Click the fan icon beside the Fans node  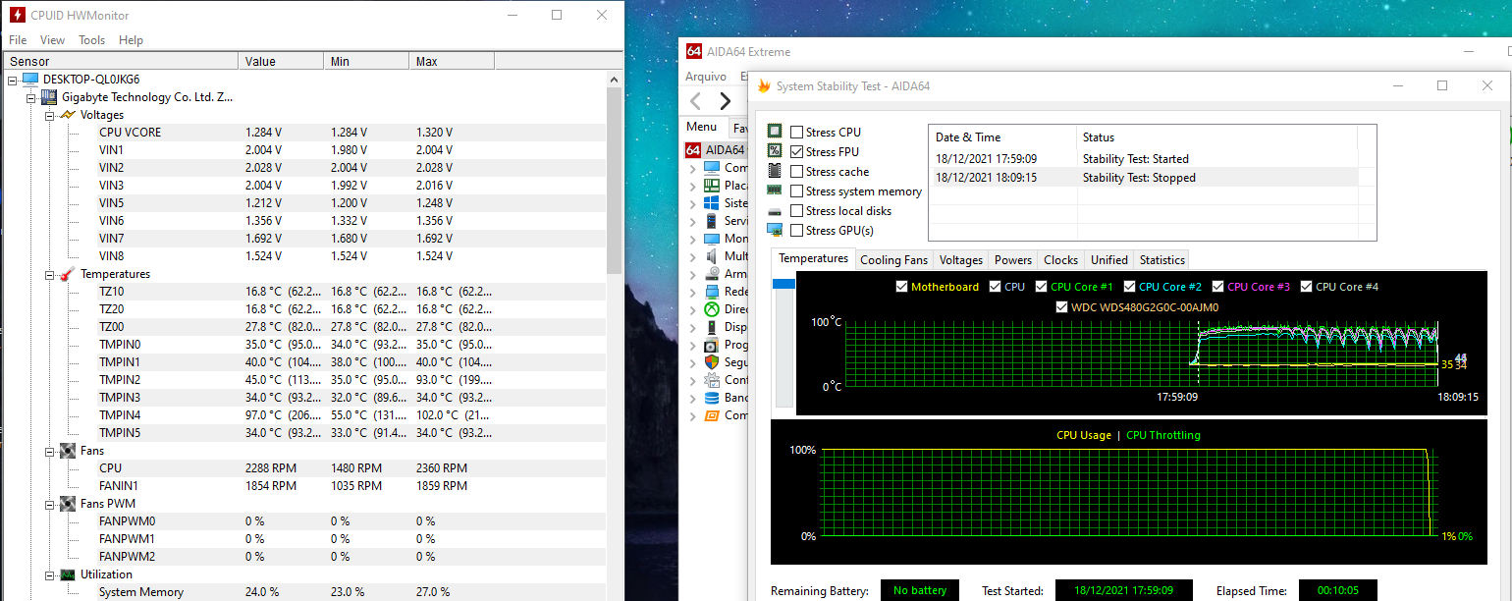68,451
